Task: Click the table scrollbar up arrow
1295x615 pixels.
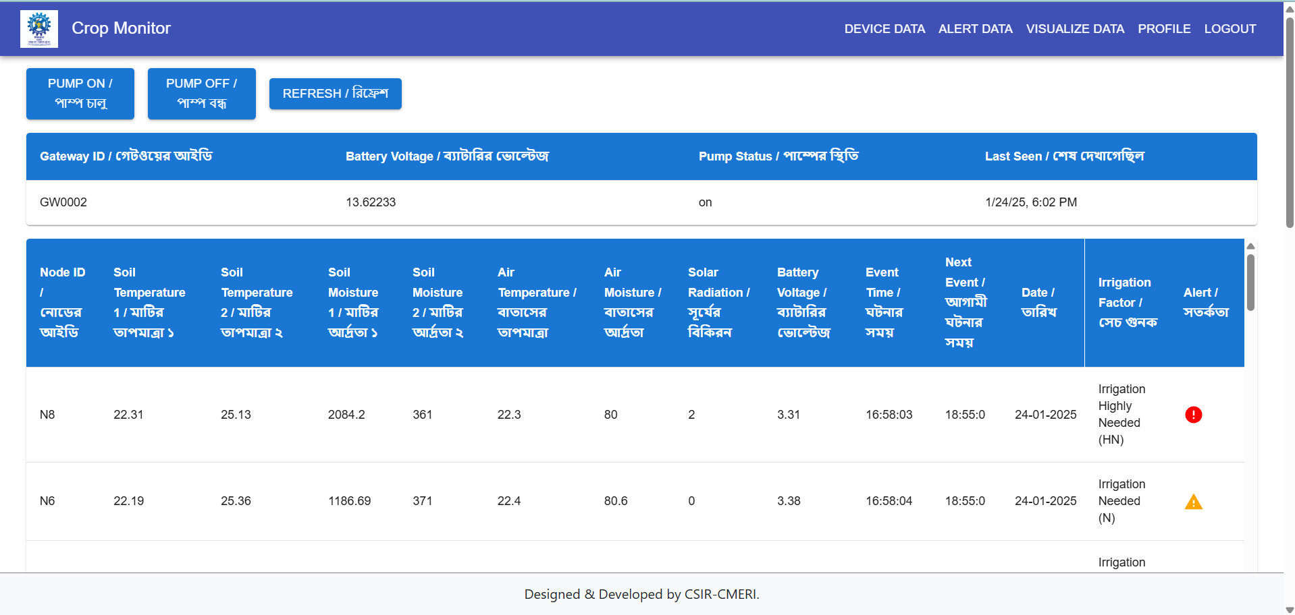Action: point(1250,246)
